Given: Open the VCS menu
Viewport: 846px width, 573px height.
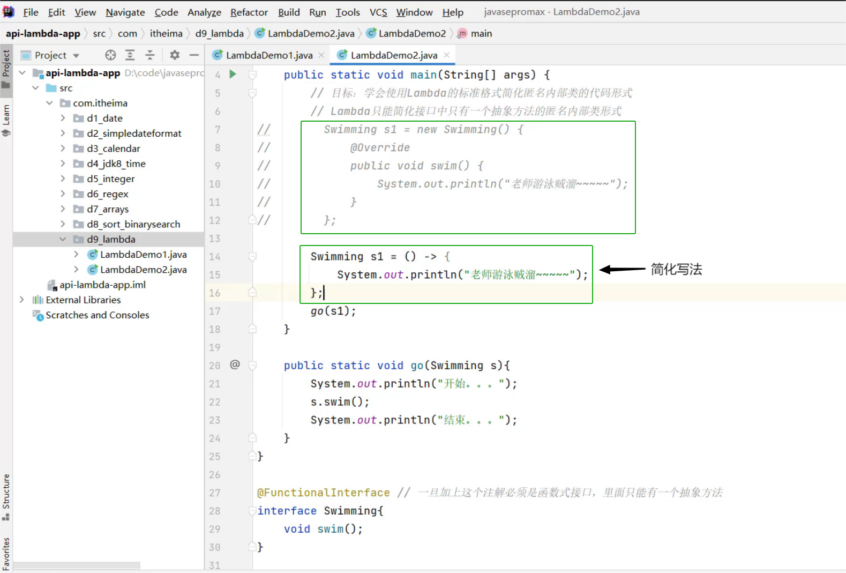Looking at the screenshot, I should [x=378, y=12].
